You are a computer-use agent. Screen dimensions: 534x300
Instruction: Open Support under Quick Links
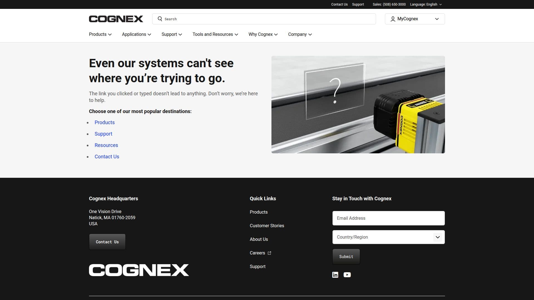258,267
